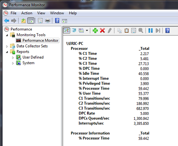
Task: Select the % C1 Time counter
Action: [88, 54]
